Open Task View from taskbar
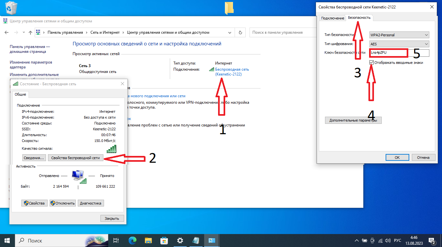442x247 pixels. pos(116,241)
